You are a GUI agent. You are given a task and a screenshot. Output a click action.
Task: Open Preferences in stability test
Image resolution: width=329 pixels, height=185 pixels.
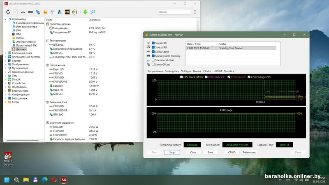click(x=249, y=153)
